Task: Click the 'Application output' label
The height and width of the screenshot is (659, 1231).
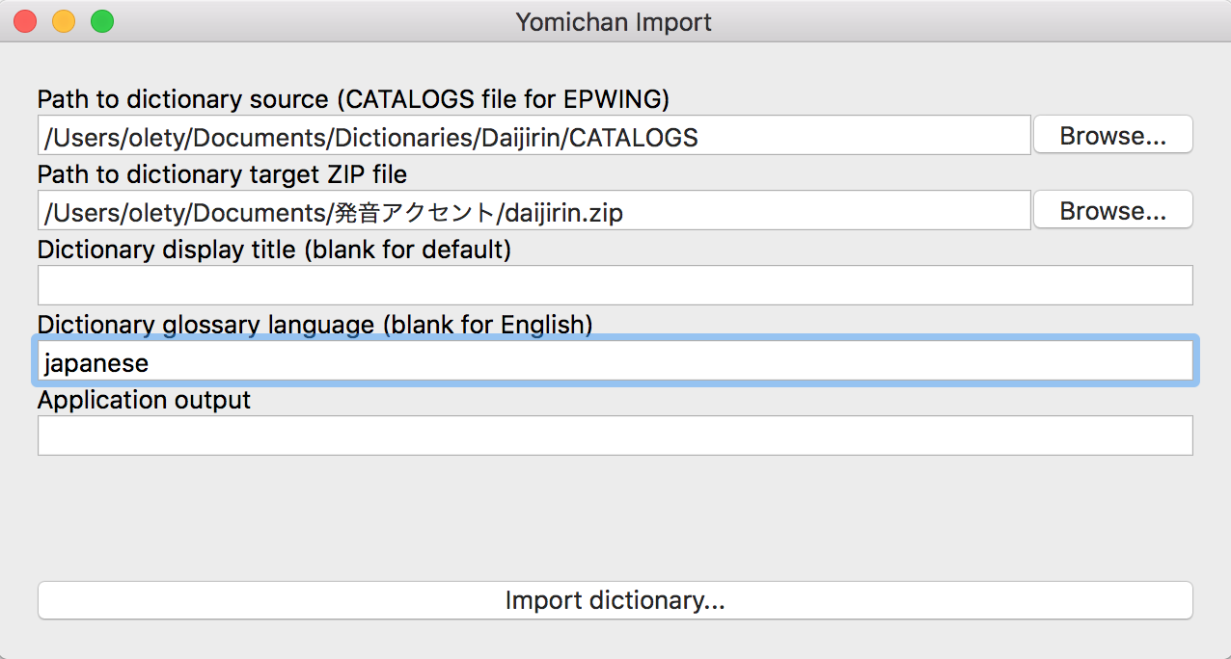Action: tap(145, 400)
